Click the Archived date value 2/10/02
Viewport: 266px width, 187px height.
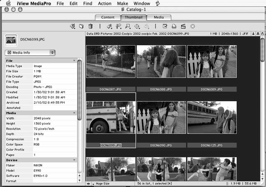tap(49, 103)
